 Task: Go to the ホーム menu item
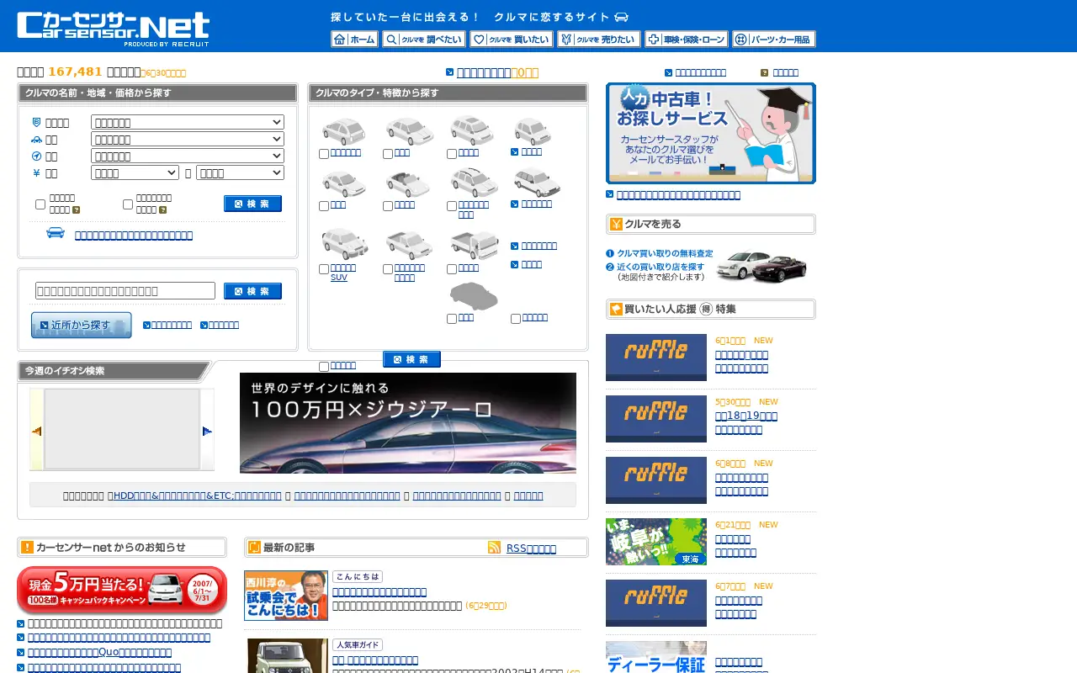click(x=354, y=39)
